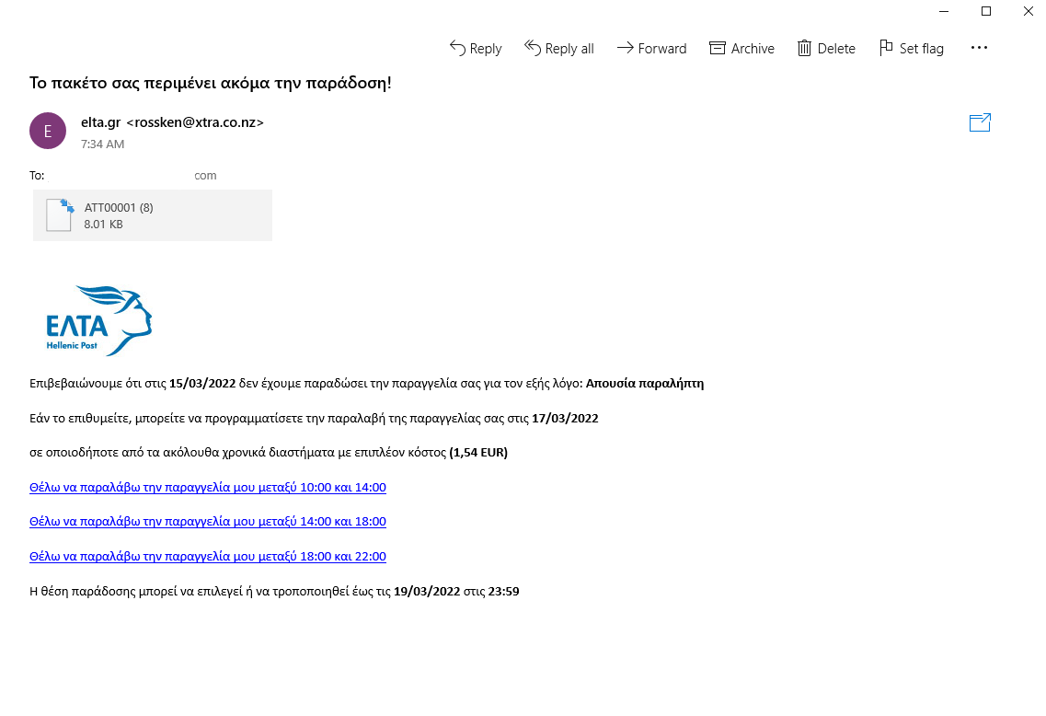Archive the message
This screenshot has height=716, width=1046.
[x=741, y=48]
